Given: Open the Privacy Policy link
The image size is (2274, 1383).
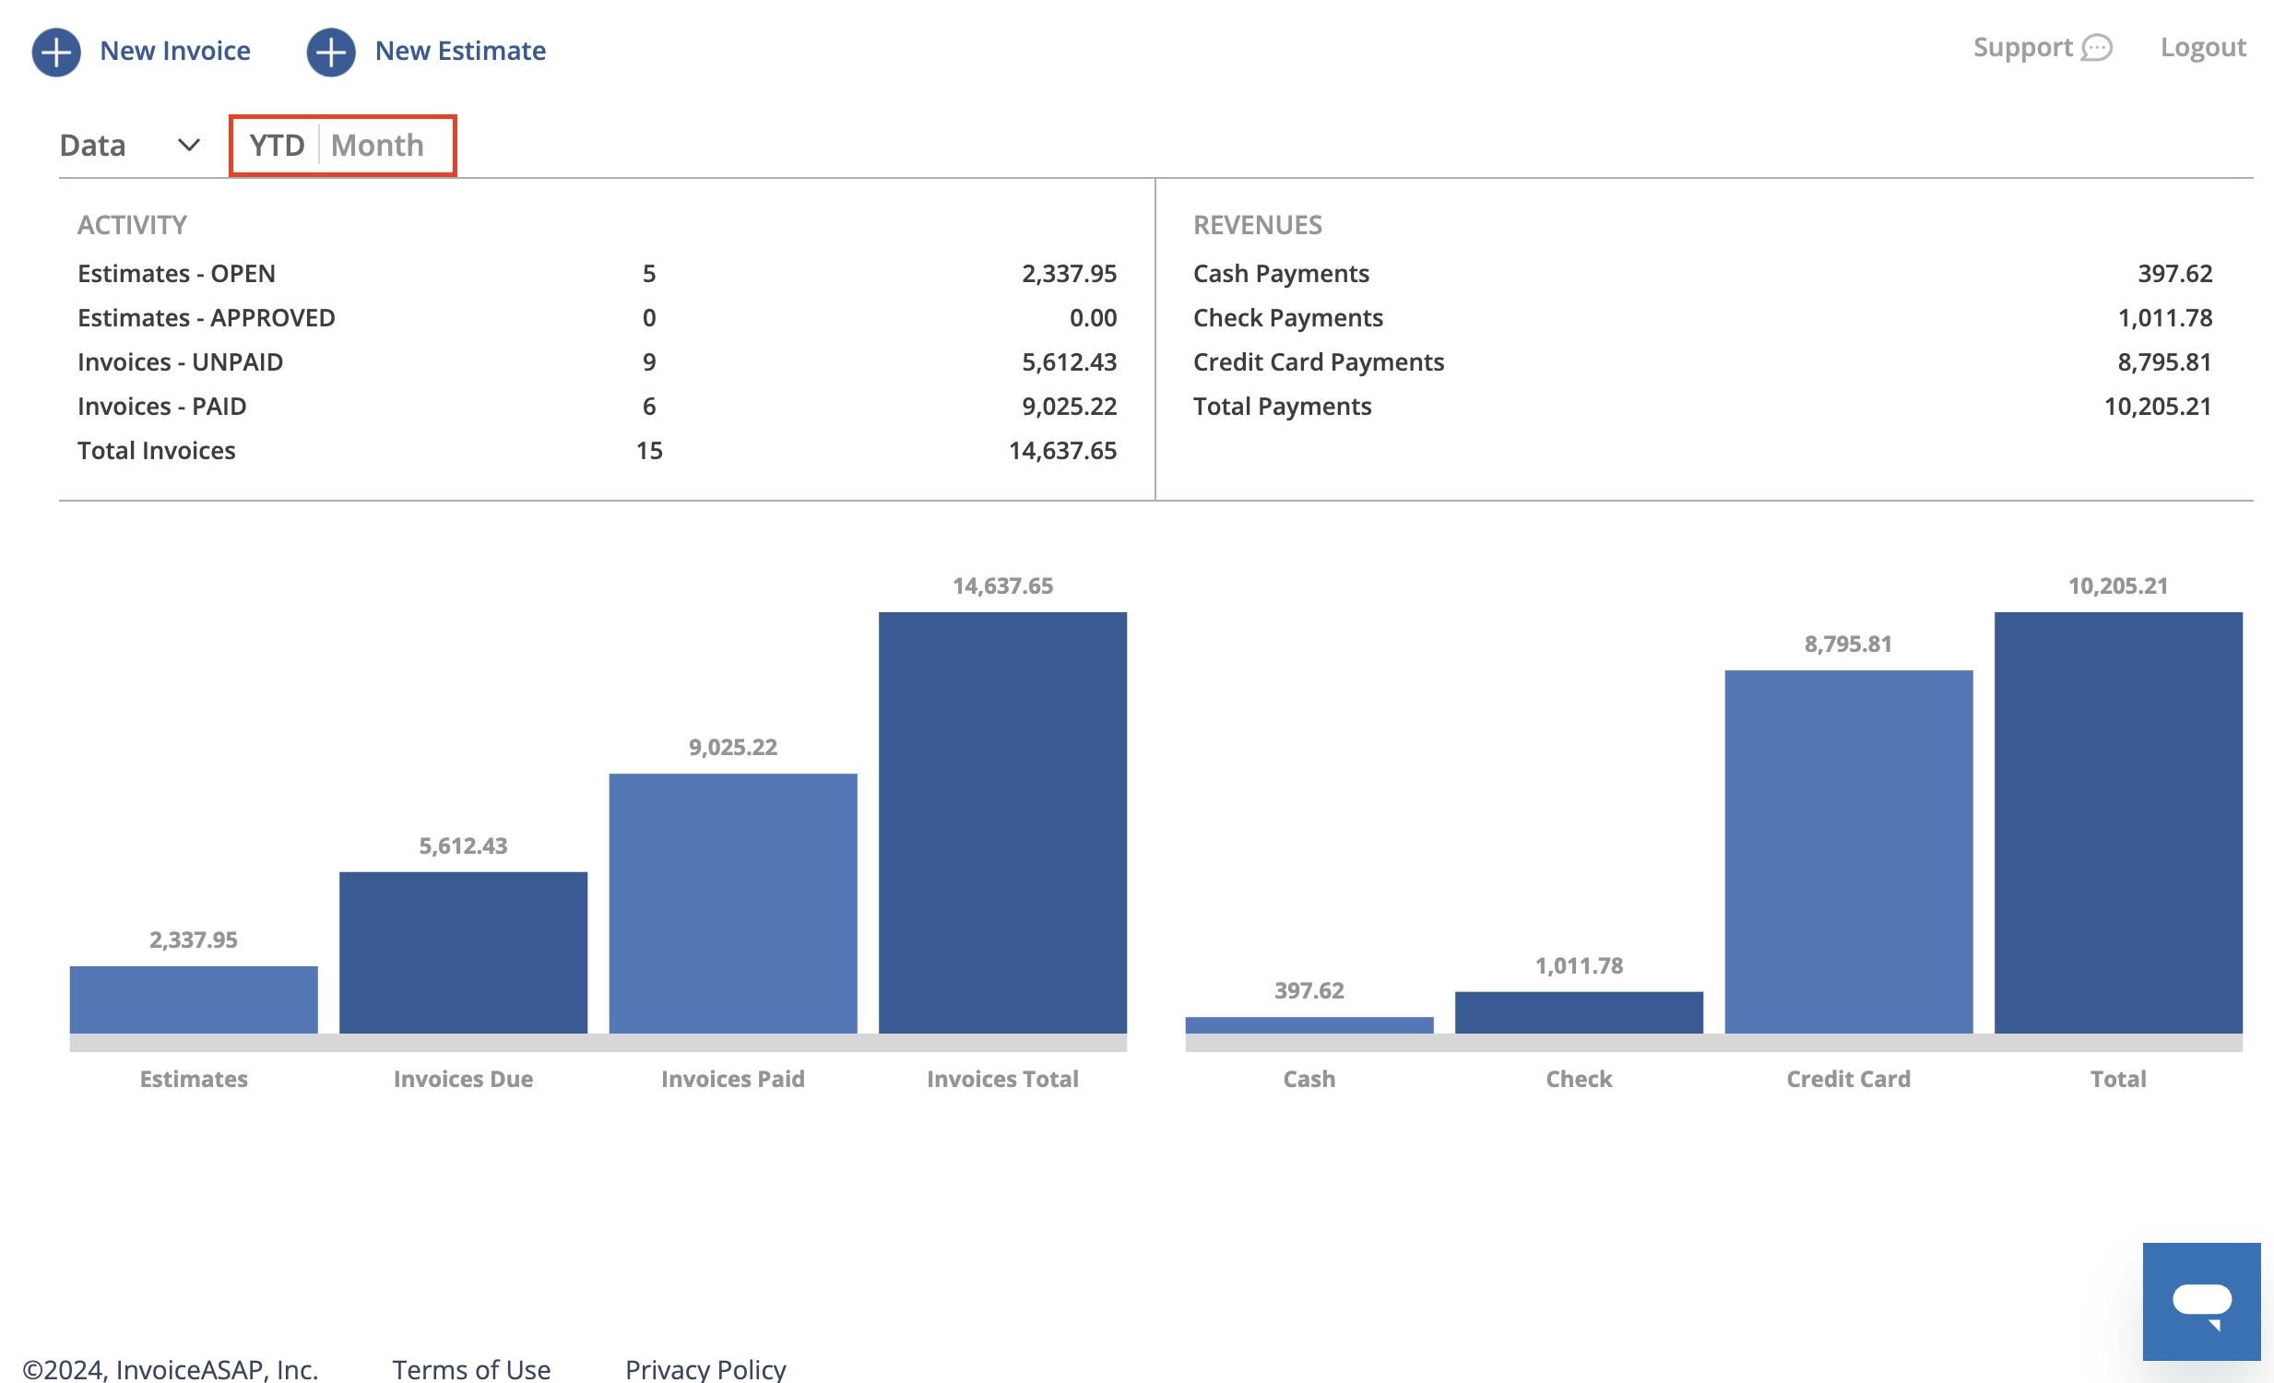Looking at the screenshot, I should pos(706,1368).
